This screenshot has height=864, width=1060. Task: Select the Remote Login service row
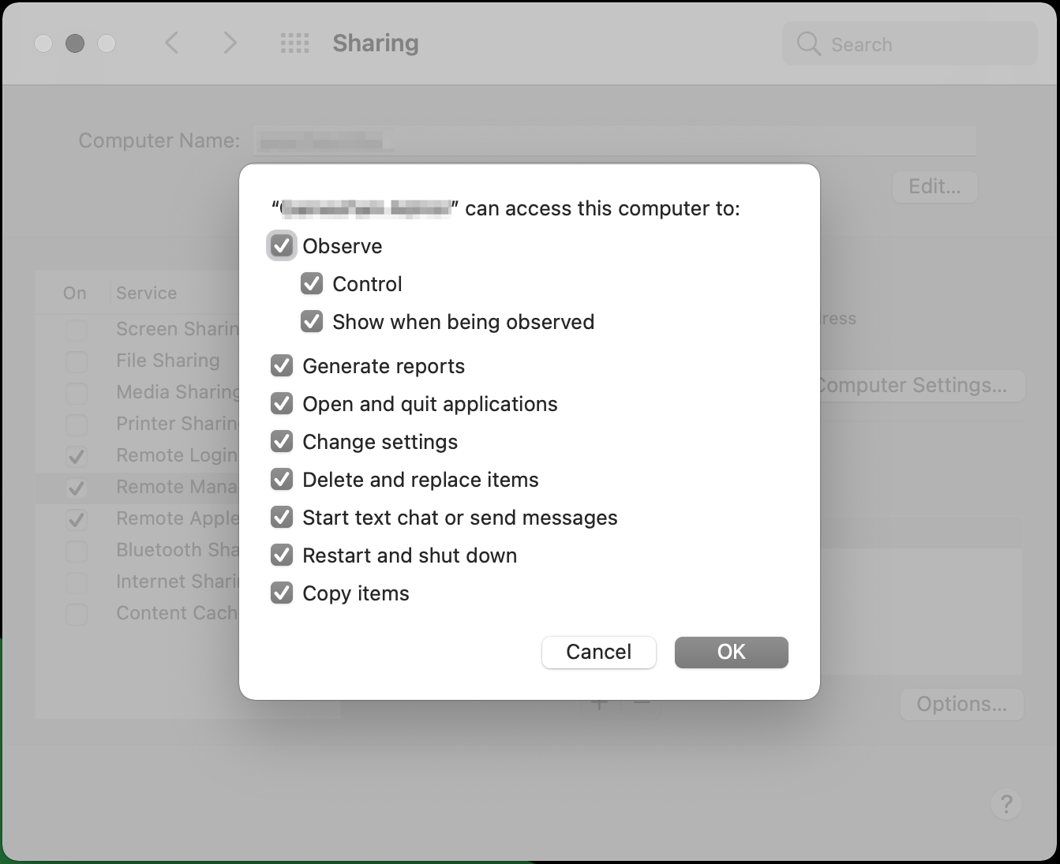pos(138,455)
